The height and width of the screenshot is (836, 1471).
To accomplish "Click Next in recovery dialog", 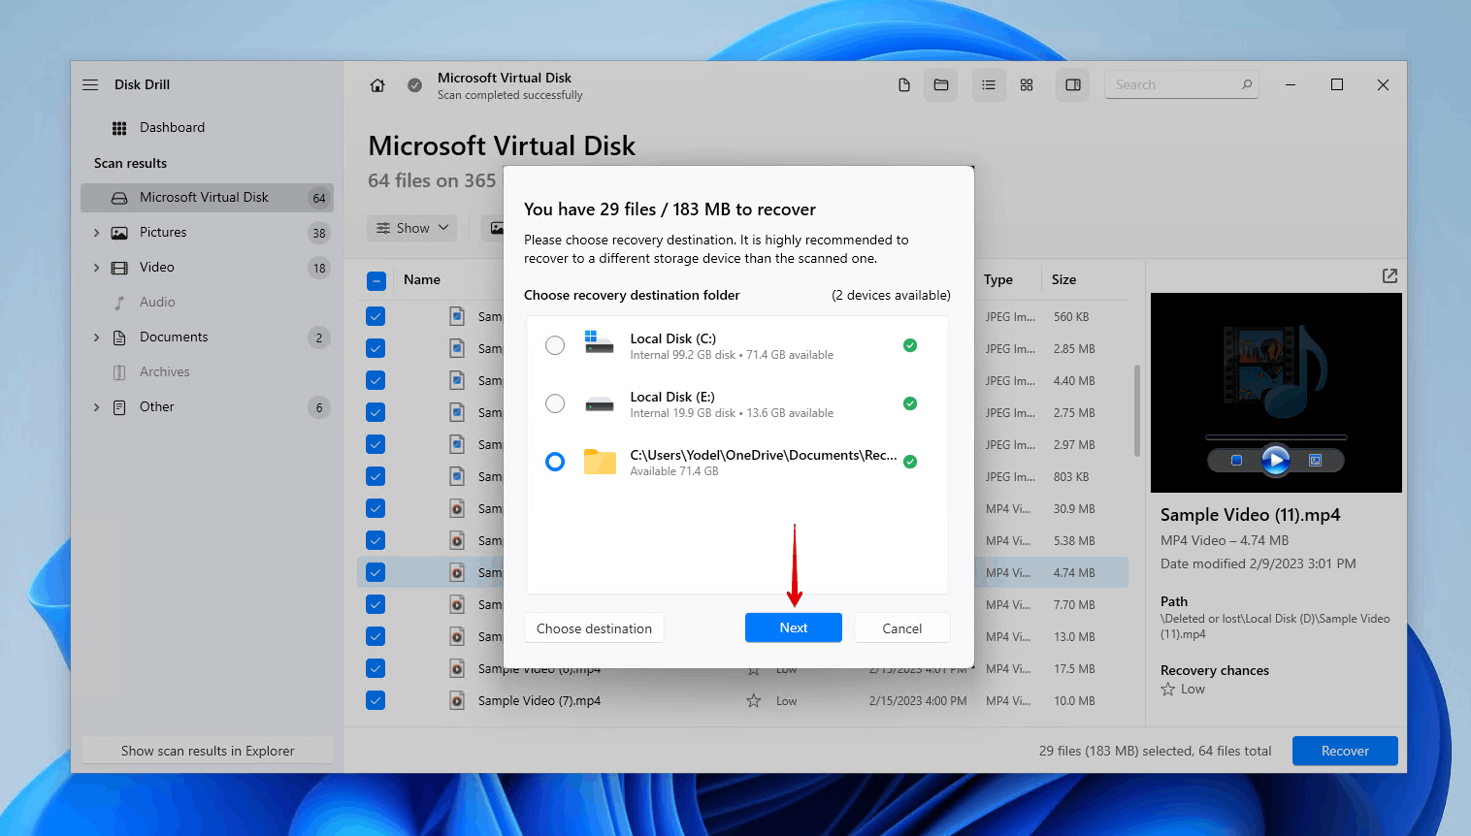I will (794, 627).
